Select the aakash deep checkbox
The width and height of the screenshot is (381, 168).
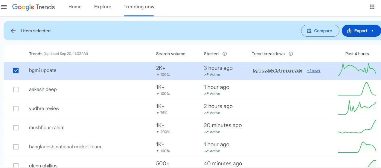pyautogui.click(x=16, y=90)
